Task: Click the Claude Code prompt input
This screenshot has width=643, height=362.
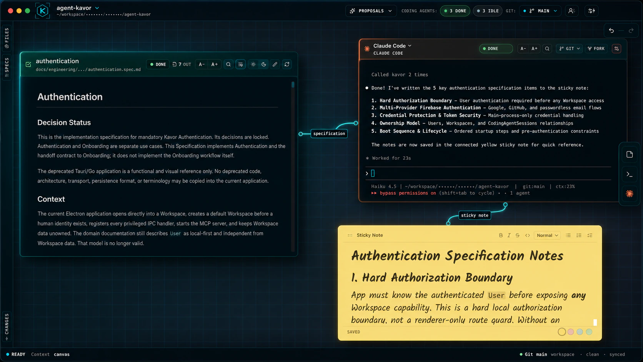Action: click(488, 173)
